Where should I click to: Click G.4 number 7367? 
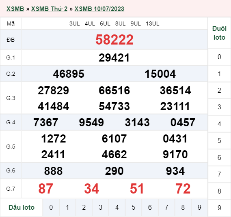pos(45,122)
